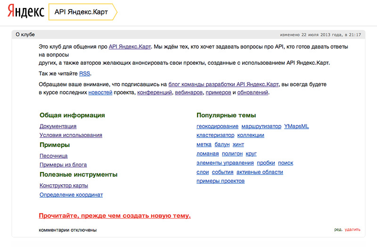Launch Конструктор карты tool link
377x247 pixels.
[64, 185]
